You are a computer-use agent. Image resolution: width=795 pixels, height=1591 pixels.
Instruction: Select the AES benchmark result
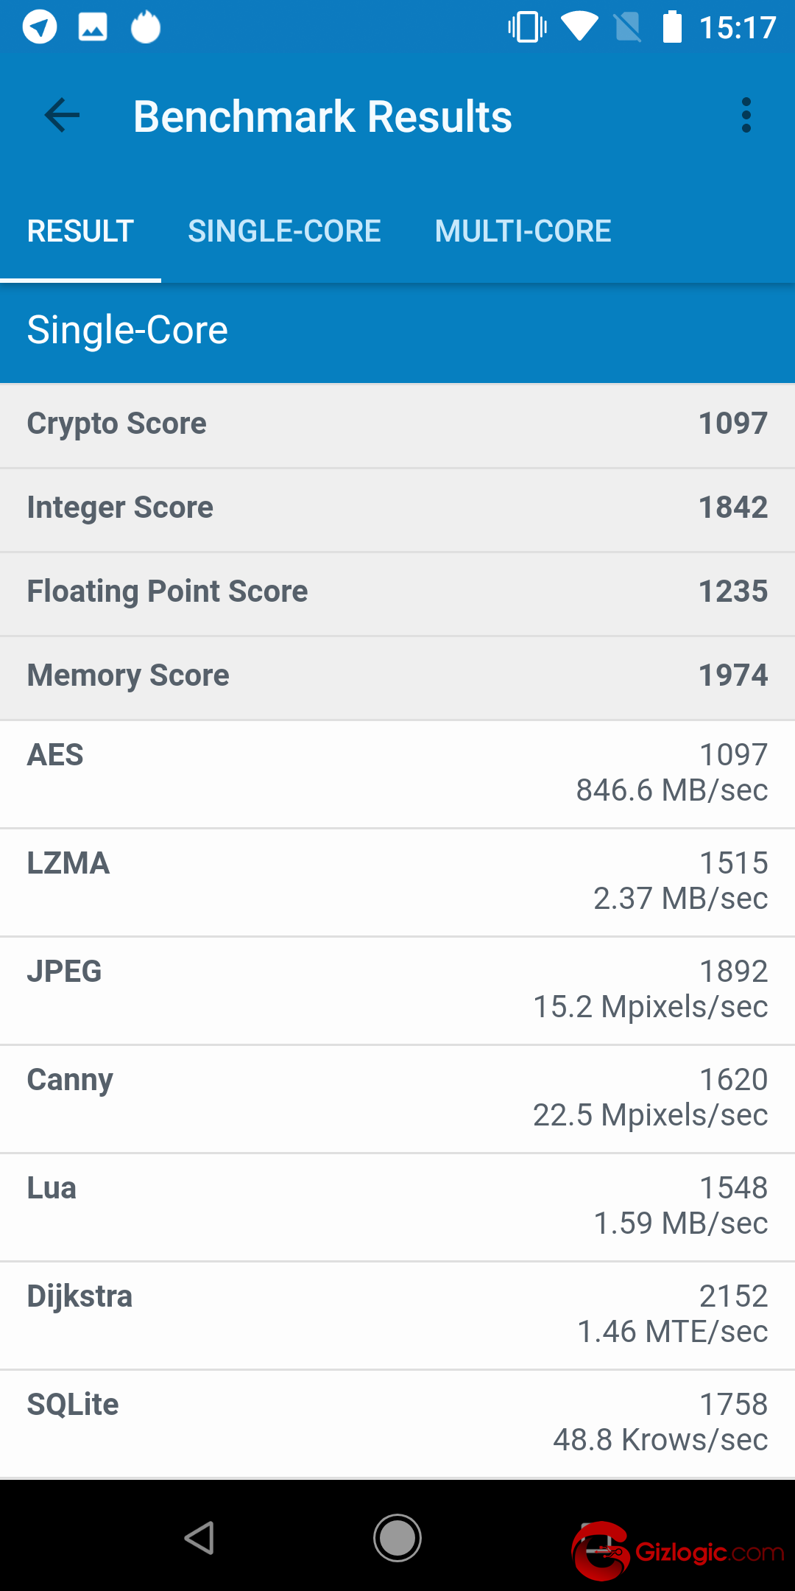tap(397, 773)
